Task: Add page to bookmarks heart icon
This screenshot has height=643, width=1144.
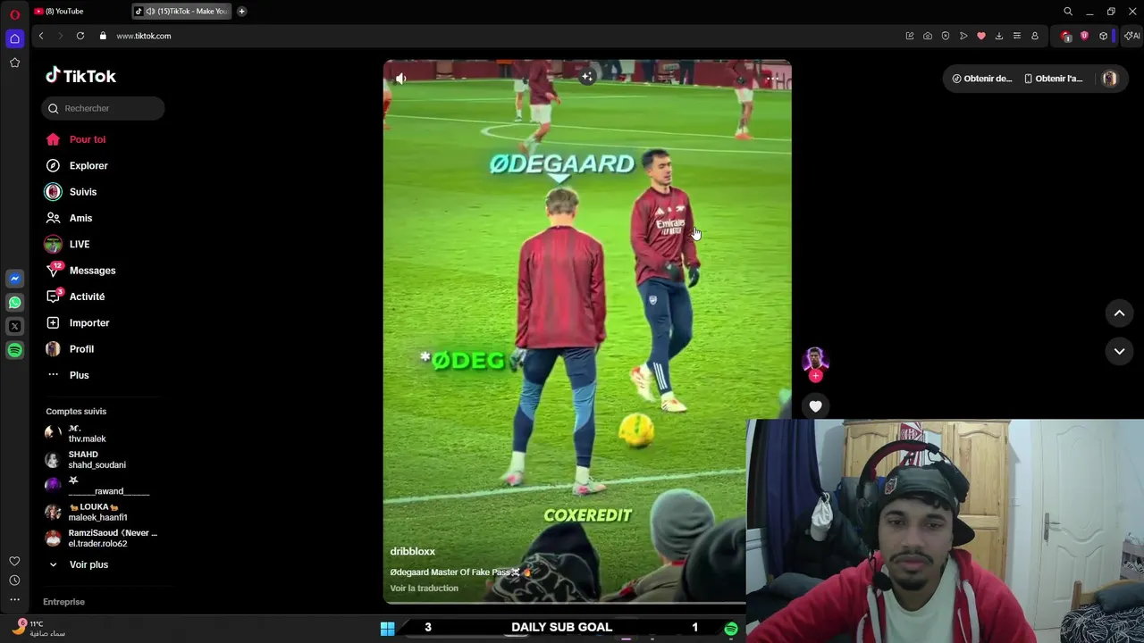Action: pos(981,36)
